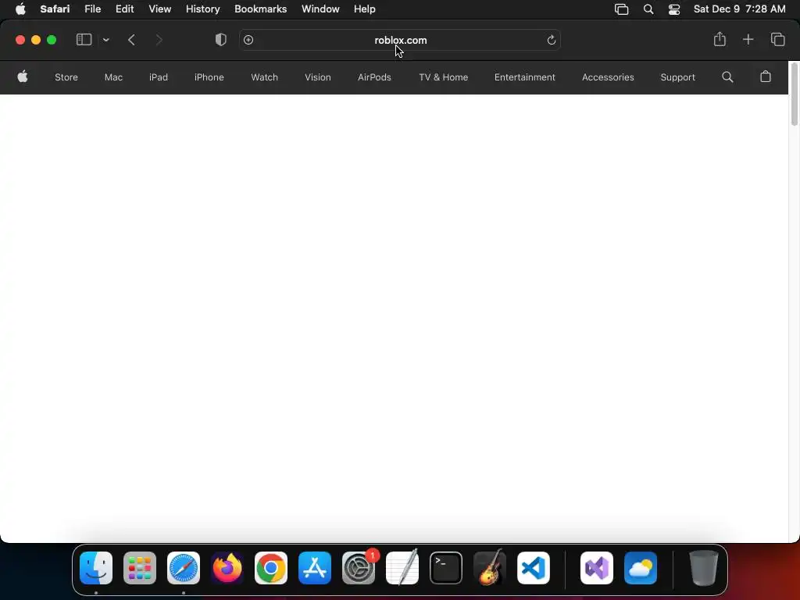Open Spotlight search in the menu bar
Viewport: 800px width, 600px height.
click(x=648, y=9)
